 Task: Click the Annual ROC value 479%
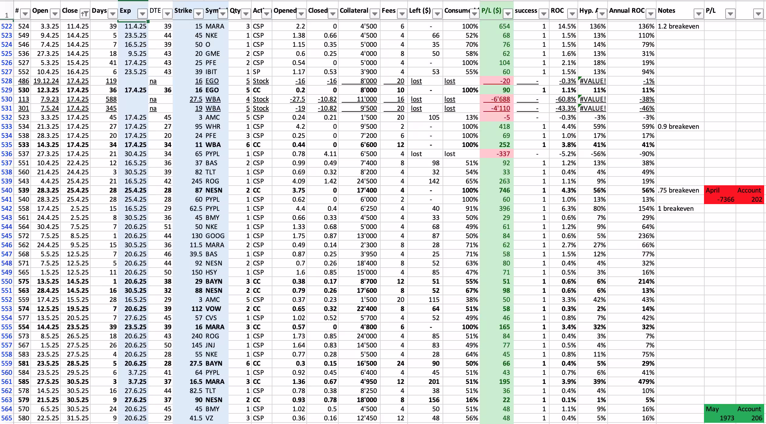coord(632,382)
